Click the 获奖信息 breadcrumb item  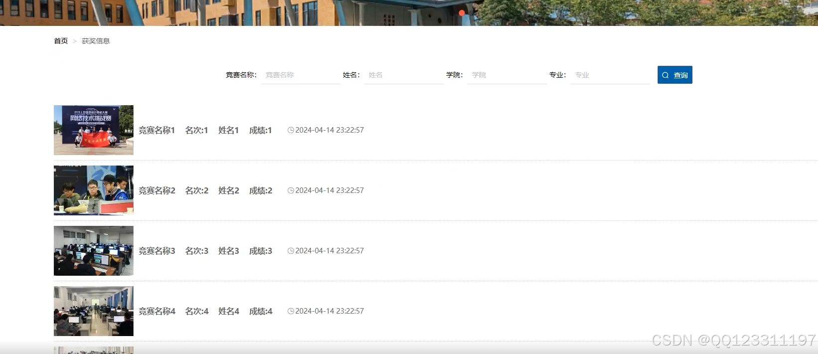pyautogui.click(x=96, y=41)
